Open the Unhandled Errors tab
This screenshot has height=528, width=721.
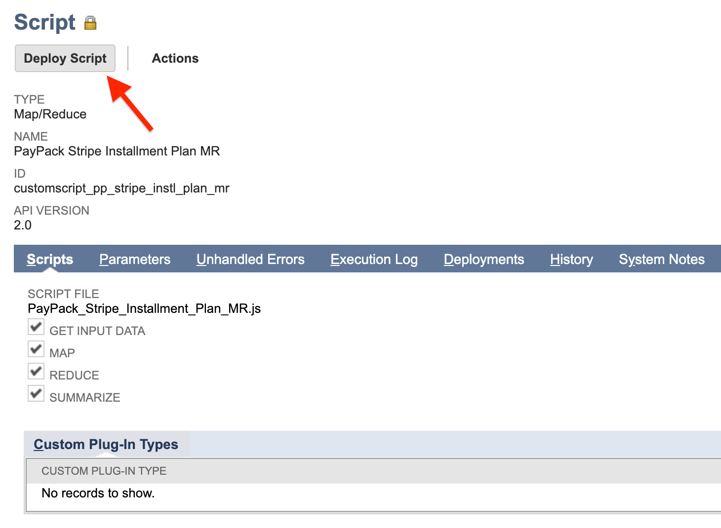pyautogui.click(x=250, y=259)
